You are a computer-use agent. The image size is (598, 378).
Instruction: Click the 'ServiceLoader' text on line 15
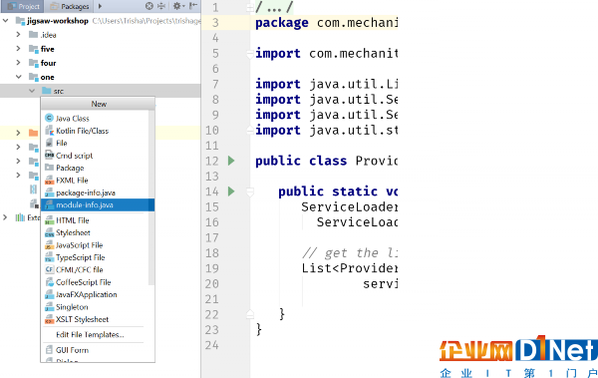(350, 206)
